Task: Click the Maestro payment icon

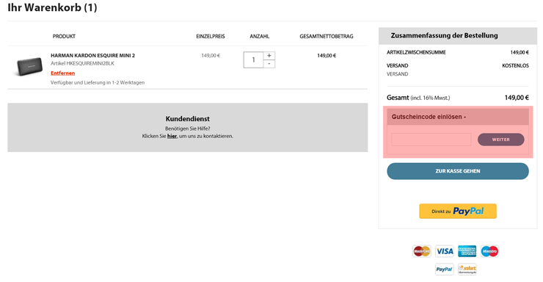Action: pyautogui.click(x=489, y=251)
